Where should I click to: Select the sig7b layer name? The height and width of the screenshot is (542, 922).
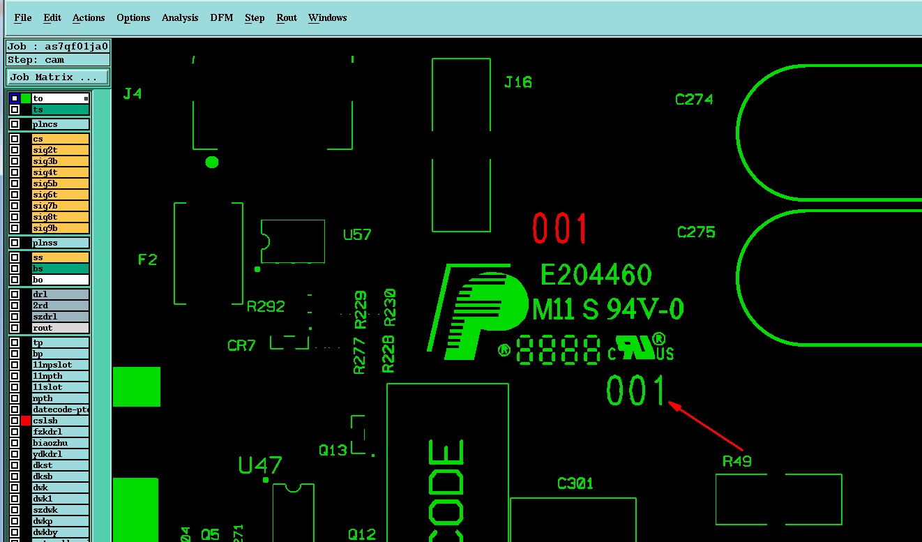(61, 206)
